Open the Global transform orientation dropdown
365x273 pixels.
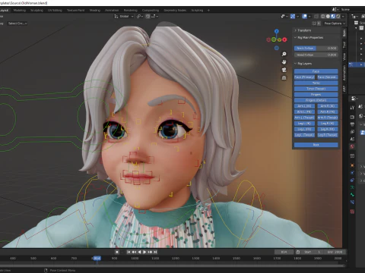point(124,16)
